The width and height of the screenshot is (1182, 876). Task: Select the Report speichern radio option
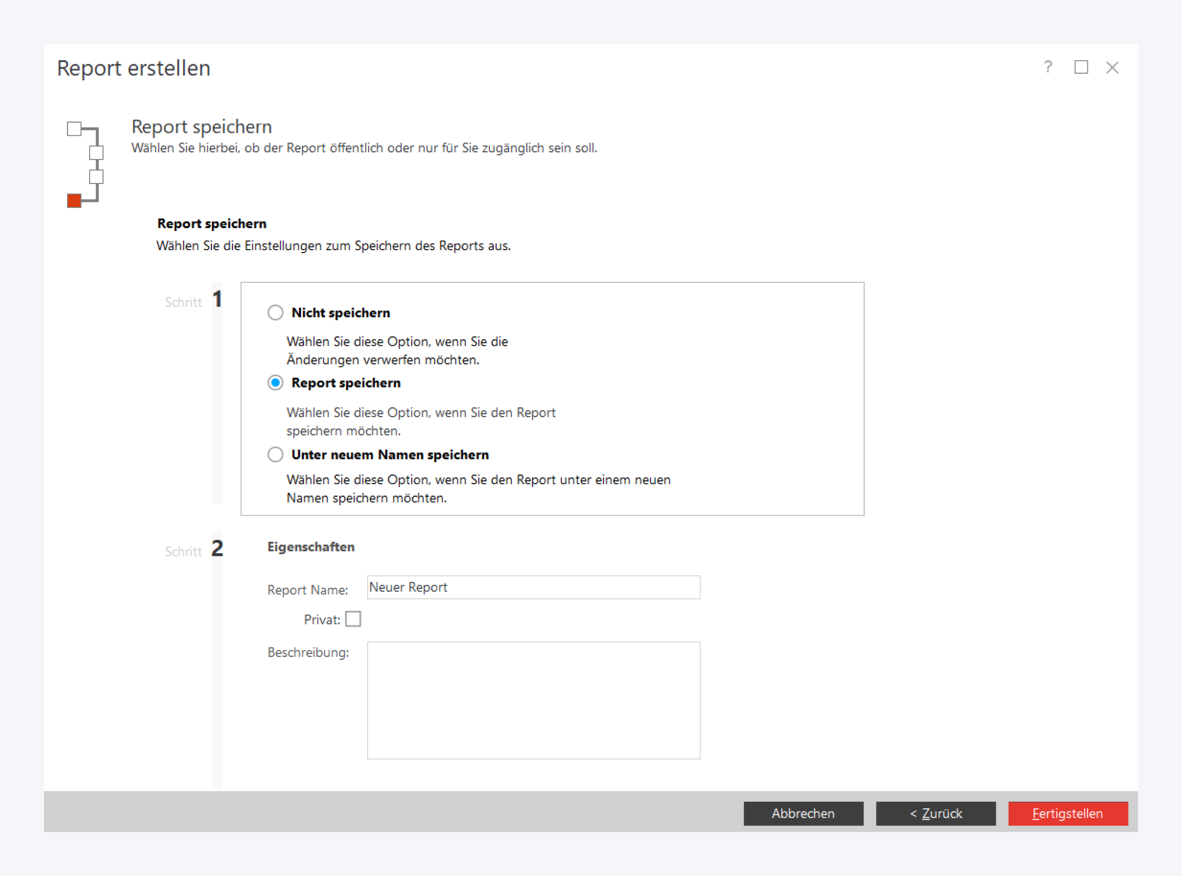275,383
